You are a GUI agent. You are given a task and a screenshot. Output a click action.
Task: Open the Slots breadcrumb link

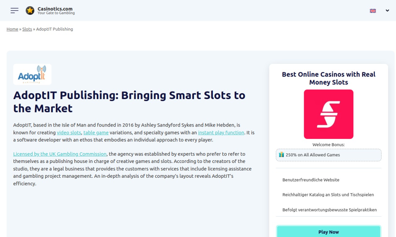[x=27, y=29]
